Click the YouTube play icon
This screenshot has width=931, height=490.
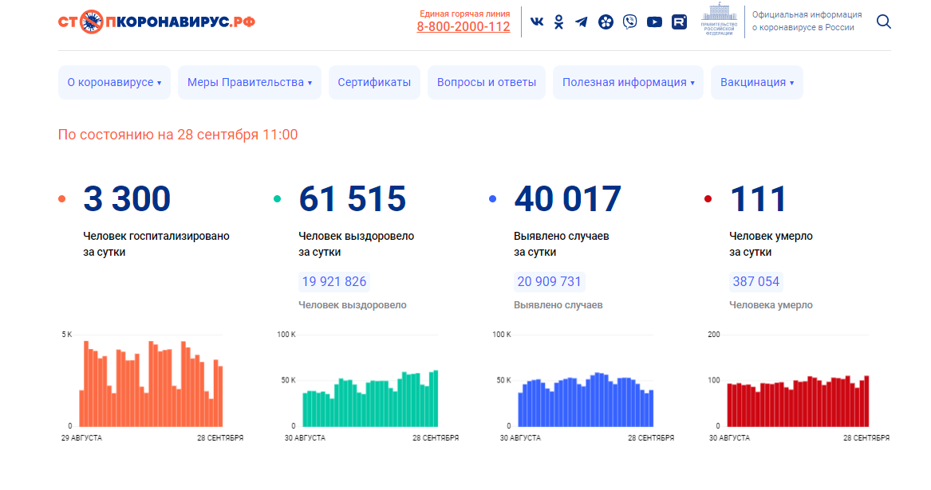654,22
